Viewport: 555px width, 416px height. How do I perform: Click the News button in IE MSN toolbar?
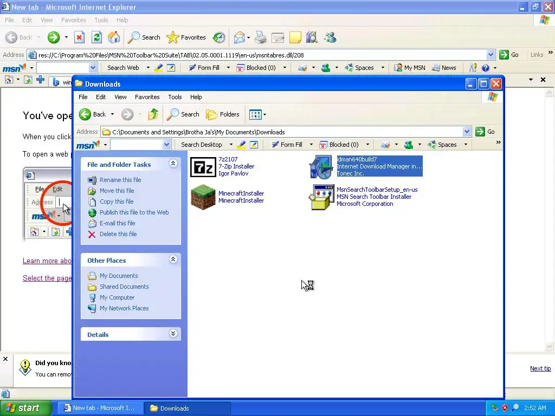tap(444, 68)
